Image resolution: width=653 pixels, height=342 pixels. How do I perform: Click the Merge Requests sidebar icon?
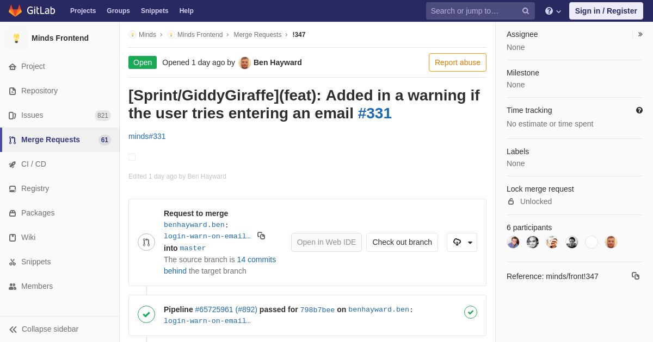pos(13,140)
